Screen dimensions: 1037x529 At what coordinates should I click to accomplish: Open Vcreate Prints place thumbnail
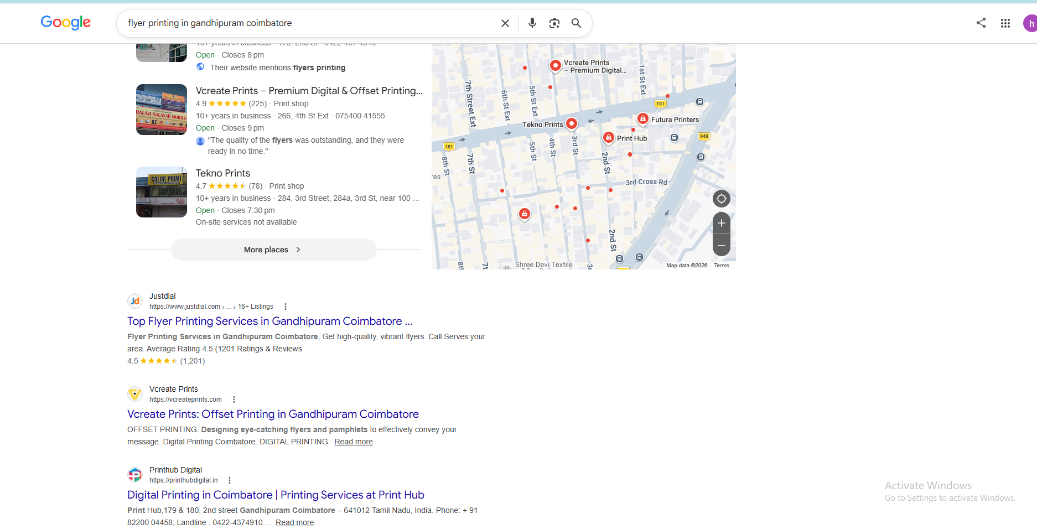[x=162, y=110]
